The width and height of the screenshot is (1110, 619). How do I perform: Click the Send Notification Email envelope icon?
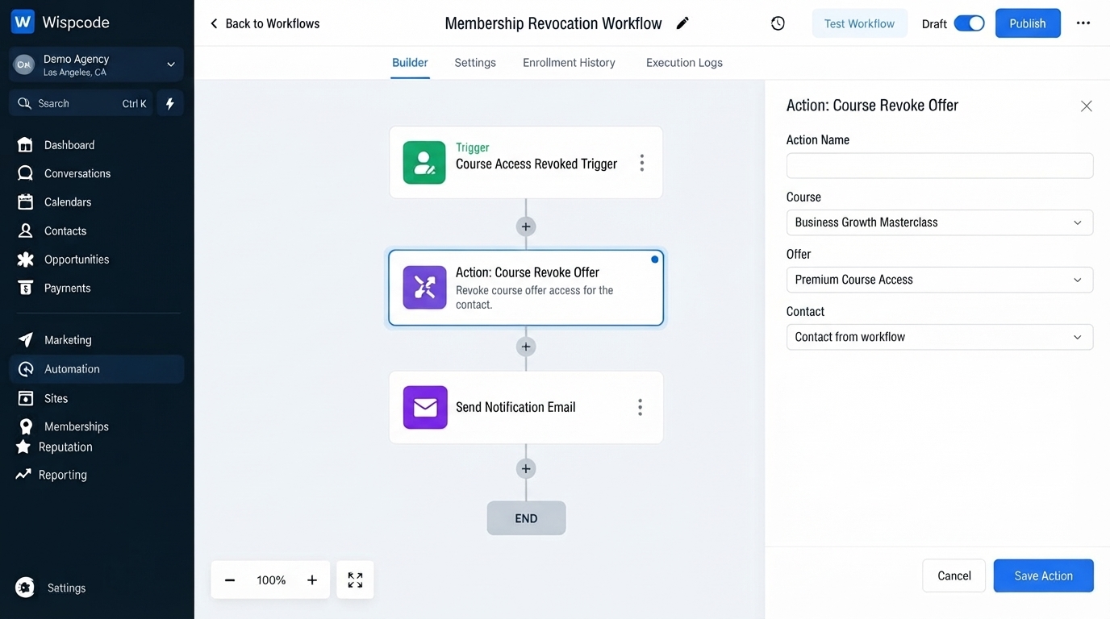coord(425,407)
